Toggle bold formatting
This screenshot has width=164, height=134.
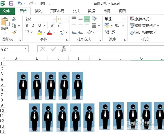click(27, 26)
